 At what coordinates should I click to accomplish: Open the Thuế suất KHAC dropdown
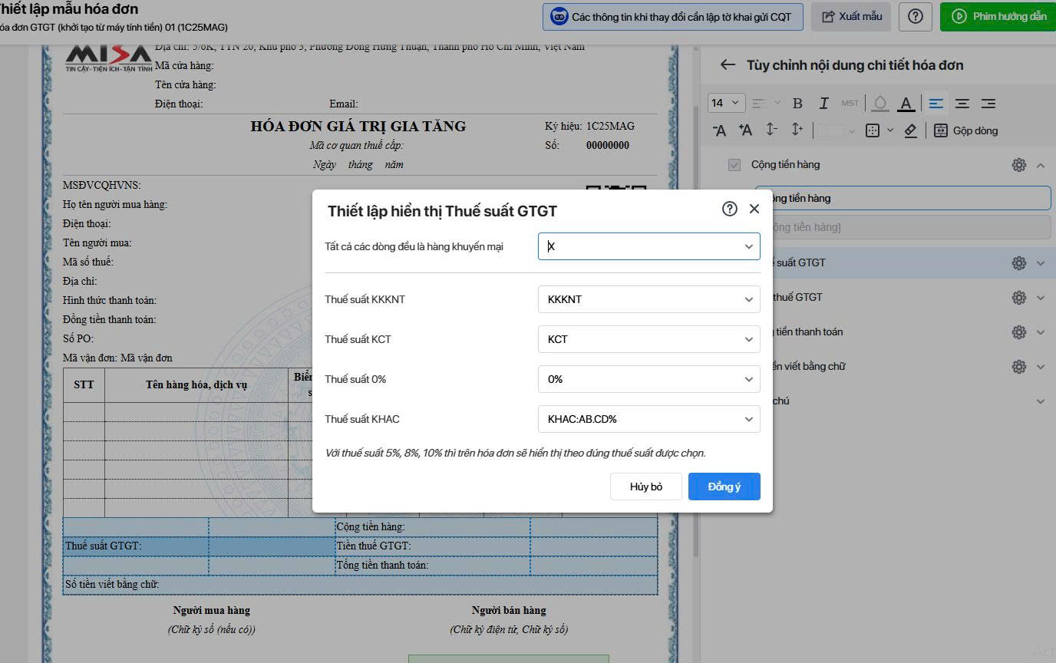(648, 419)
